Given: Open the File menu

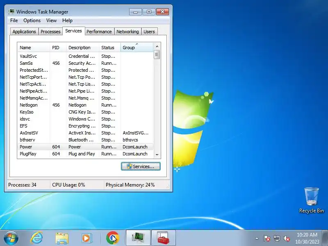Looking at the screenshot, I should point(14,20).
